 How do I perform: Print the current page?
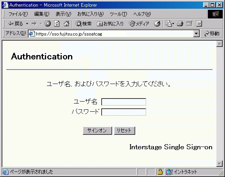(x=180, y=23)
